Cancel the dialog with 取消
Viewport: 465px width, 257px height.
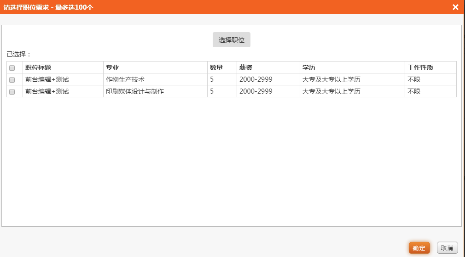point(447,248)
